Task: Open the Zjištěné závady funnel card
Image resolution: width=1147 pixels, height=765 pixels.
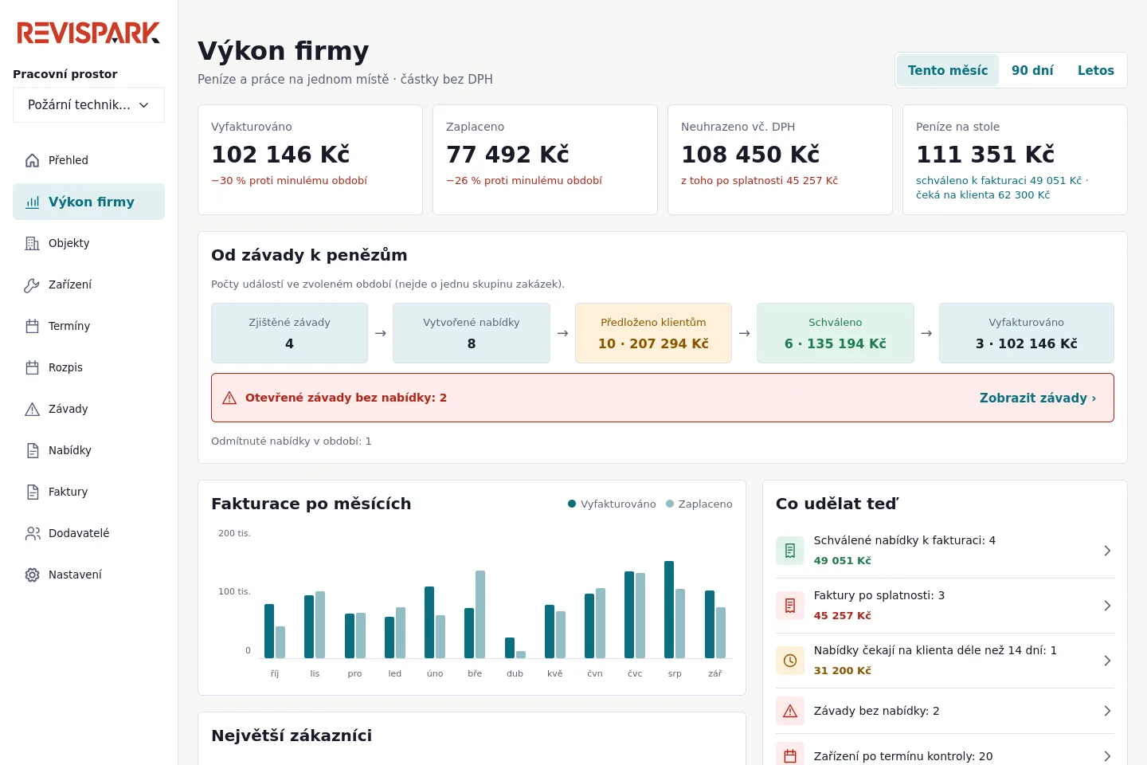Action: 289,333
